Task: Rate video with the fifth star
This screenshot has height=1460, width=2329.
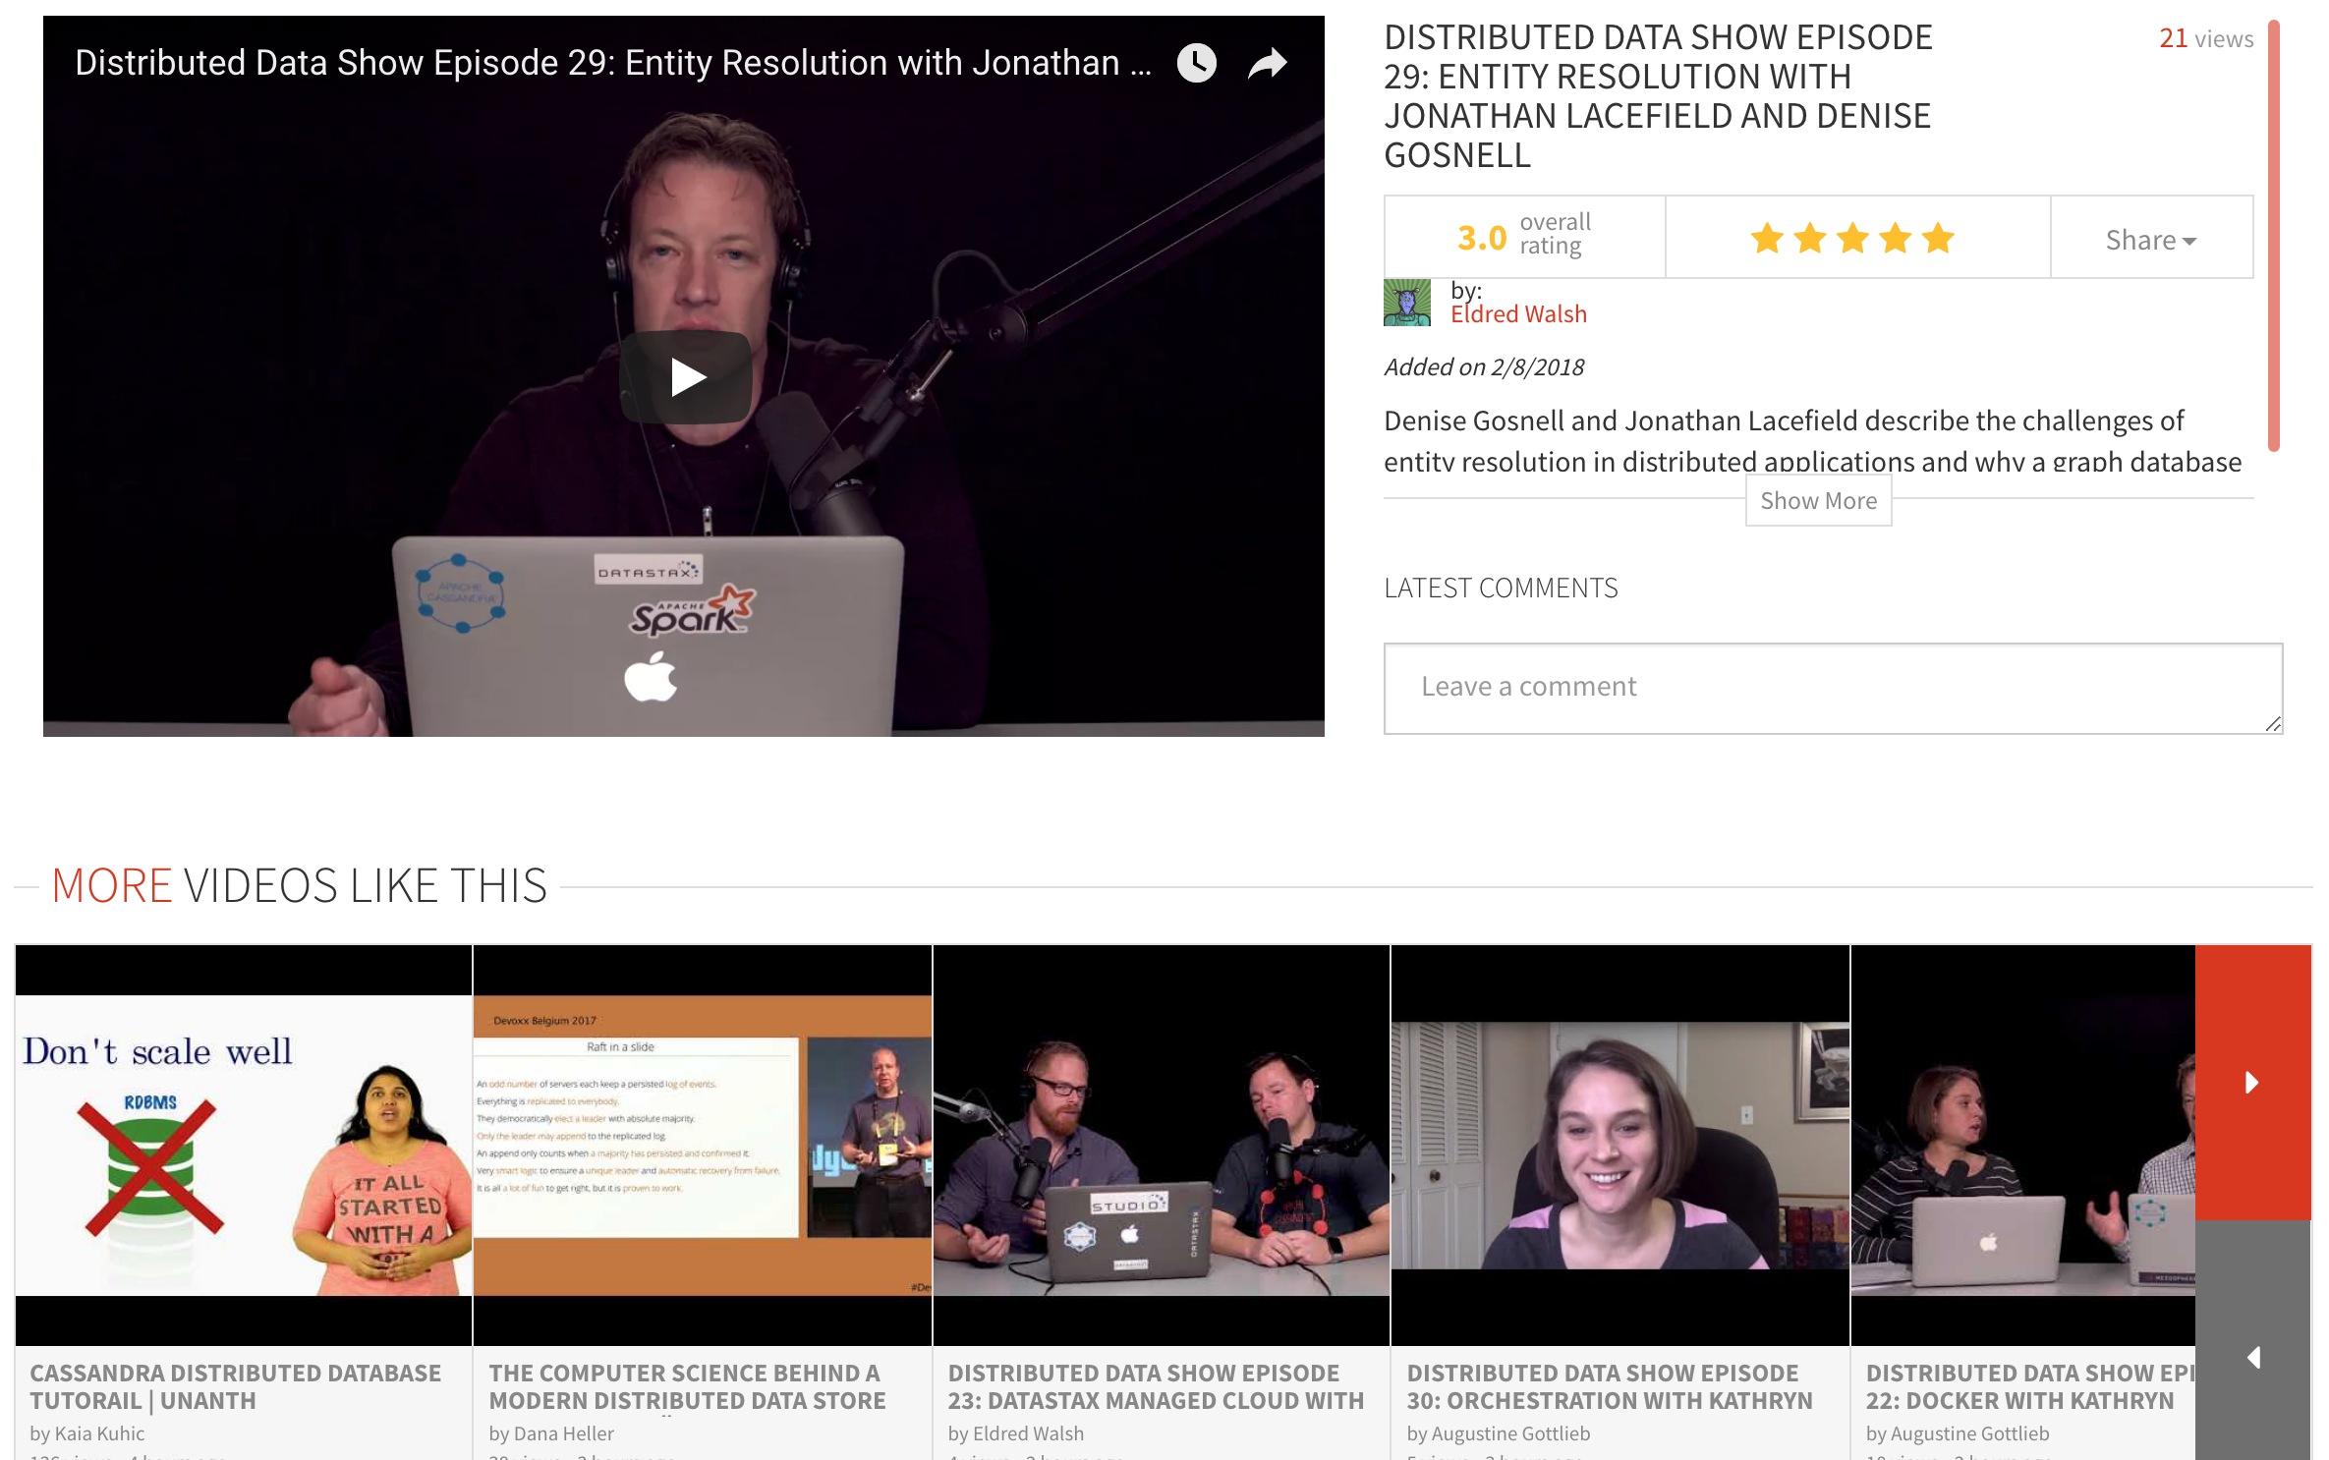Action: click(1938, 238)
